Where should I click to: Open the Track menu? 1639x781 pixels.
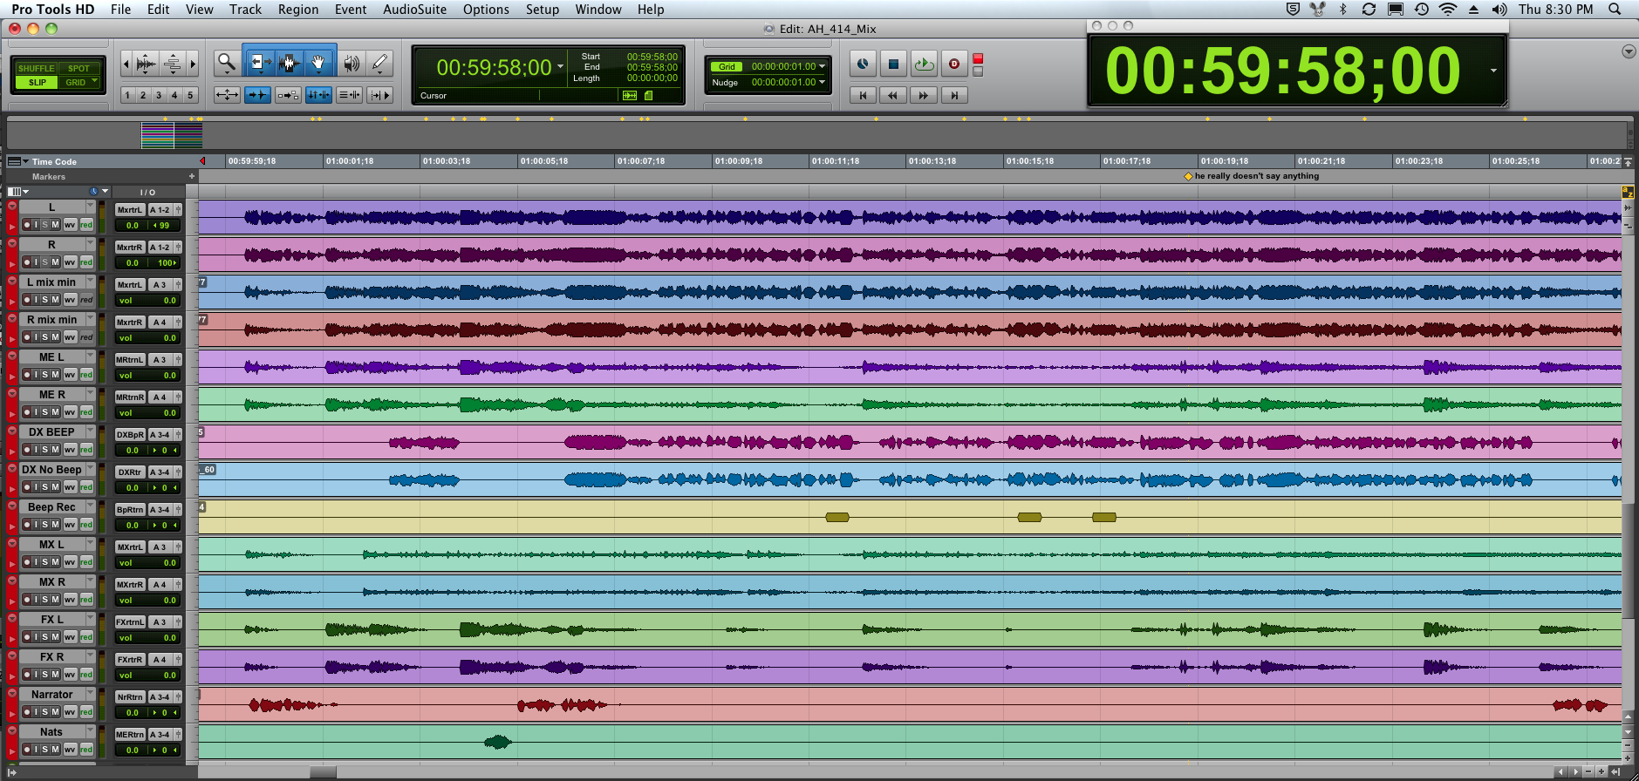pos(245,10)
